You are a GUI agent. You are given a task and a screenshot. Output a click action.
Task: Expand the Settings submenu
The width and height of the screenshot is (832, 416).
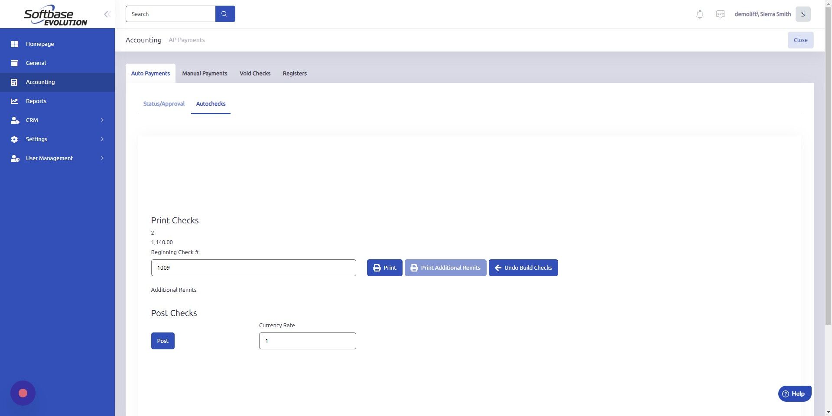(102, 139)
